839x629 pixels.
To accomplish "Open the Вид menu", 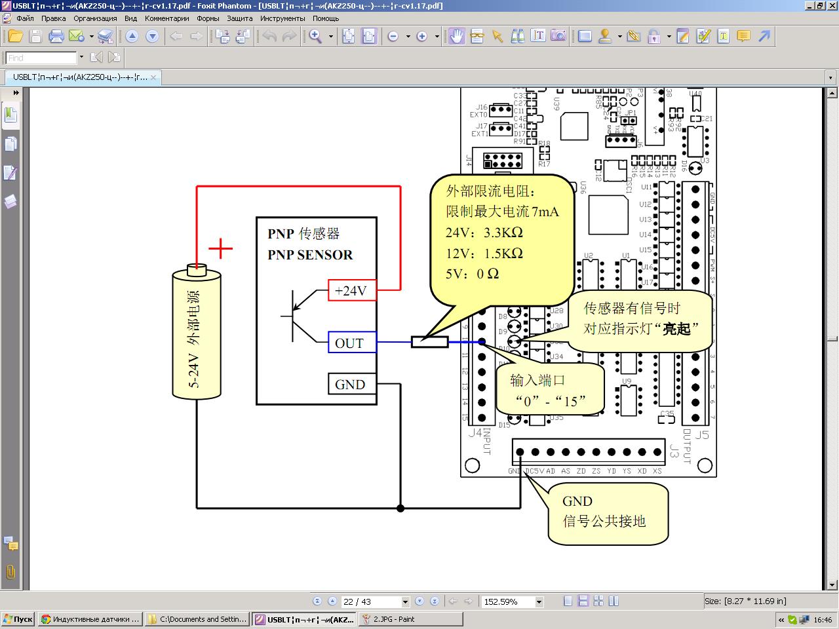I will coord(131,18).
